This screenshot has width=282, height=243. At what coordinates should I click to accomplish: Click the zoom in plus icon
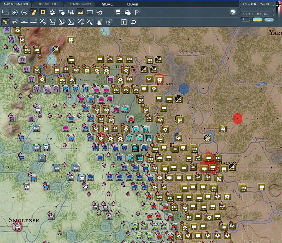[x=15, y=12]
